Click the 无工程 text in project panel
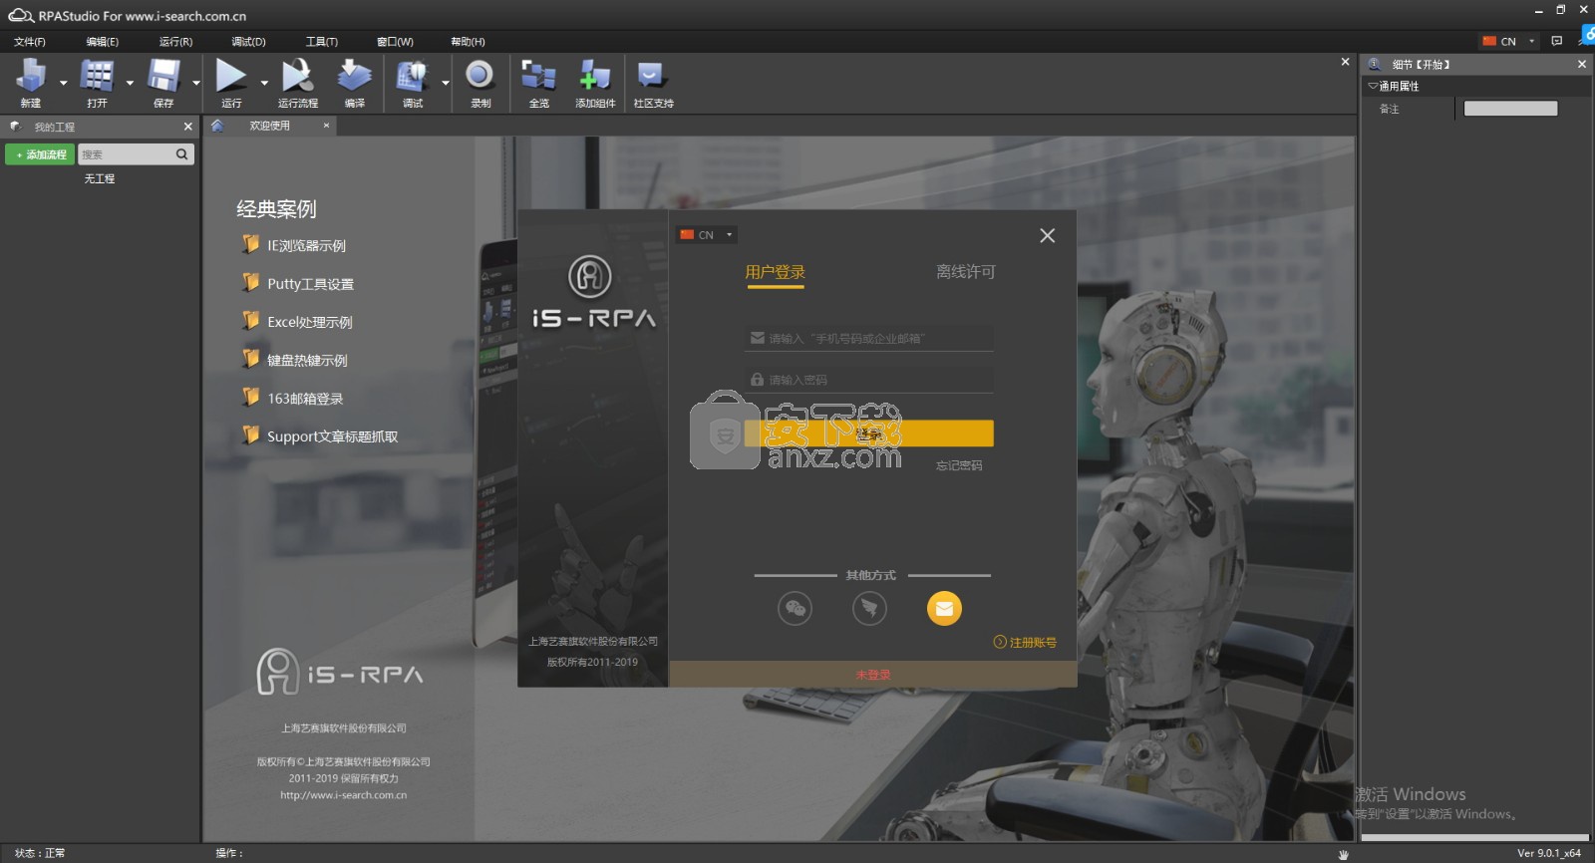 point(99,178)
